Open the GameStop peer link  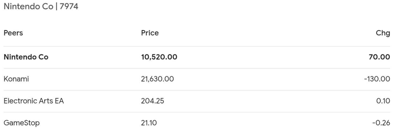click(x=21, y=123)
